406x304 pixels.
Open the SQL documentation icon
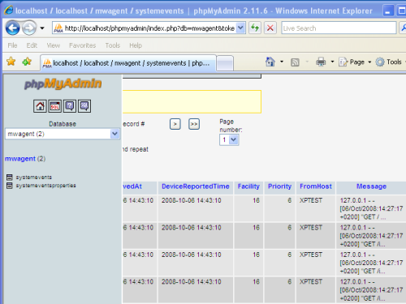pyautogui.click(x=84, y=106)
